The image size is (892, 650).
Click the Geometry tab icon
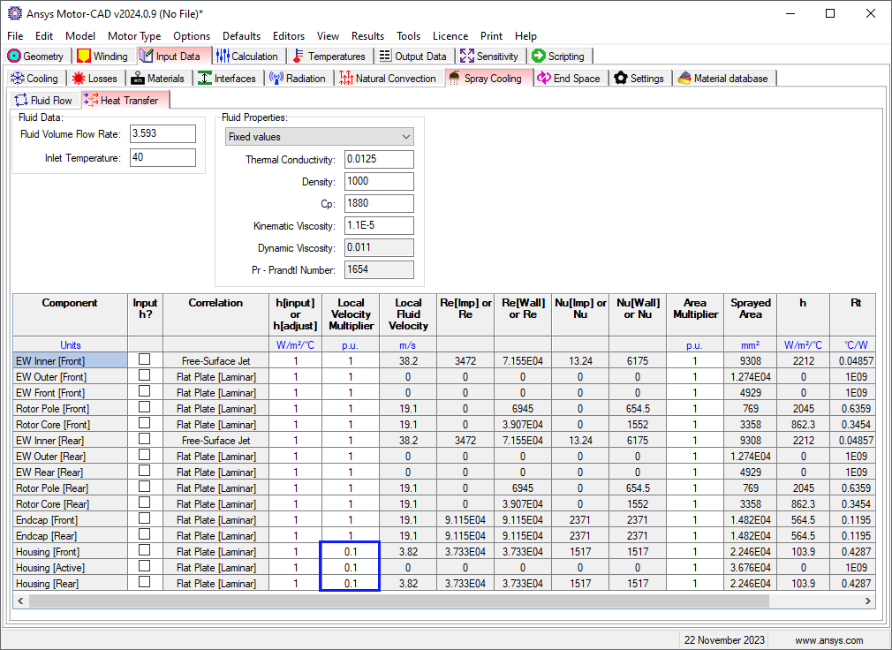tap(14, 57)
